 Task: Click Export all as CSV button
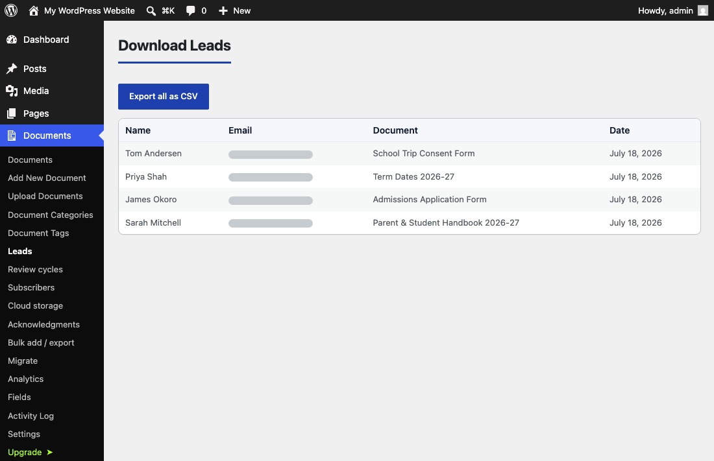click(x=164, y=97)
